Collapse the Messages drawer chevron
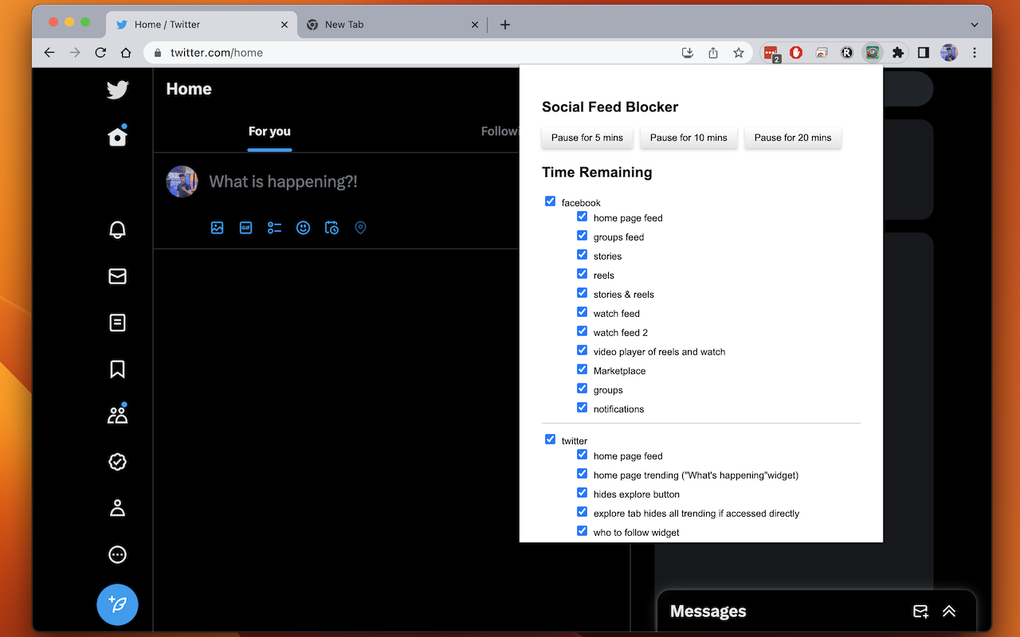Viewport: 1020px width, 637px height. [948, 611]
